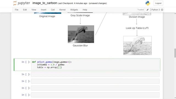The image size is (176, 99).
Task: Click the Logout button
Action: pos(158,3)
